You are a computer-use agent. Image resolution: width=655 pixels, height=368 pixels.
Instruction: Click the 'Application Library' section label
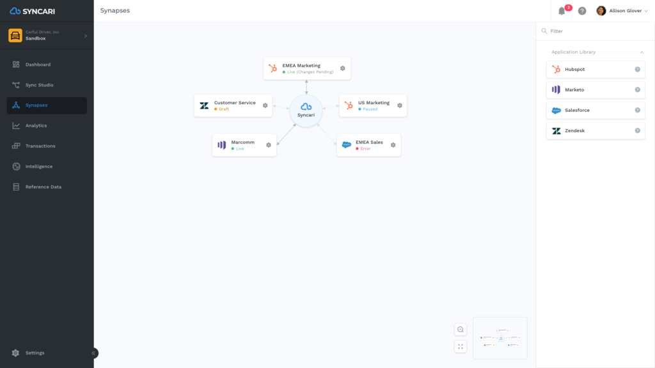click(x=574, y=52)
